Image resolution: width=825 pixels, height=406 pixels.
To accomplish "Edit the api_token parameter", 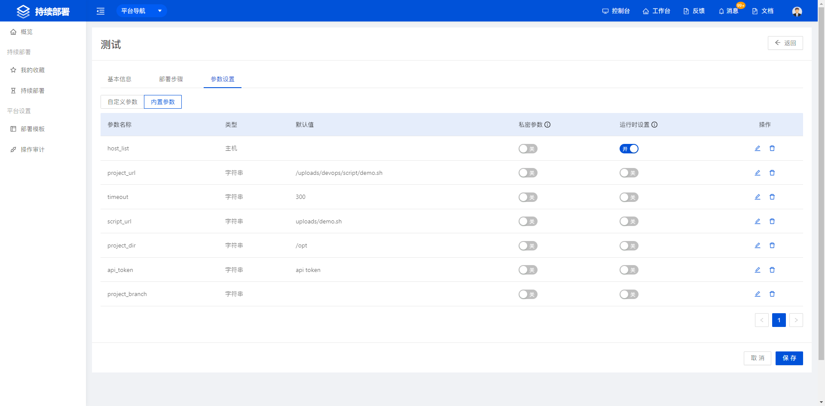I will click(x=758, y=270).
